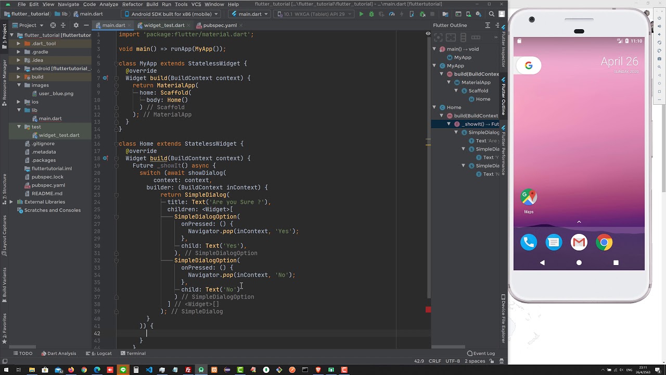This screenshot has width=666, height=375.
Task: Toggle the eye inspection icon above editor scrollbar
Action: (428, 34)
